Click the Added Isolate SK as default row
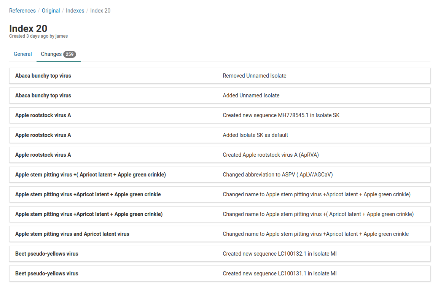The width and height of the screenshot is (438, 283). (x=220, y=135)
